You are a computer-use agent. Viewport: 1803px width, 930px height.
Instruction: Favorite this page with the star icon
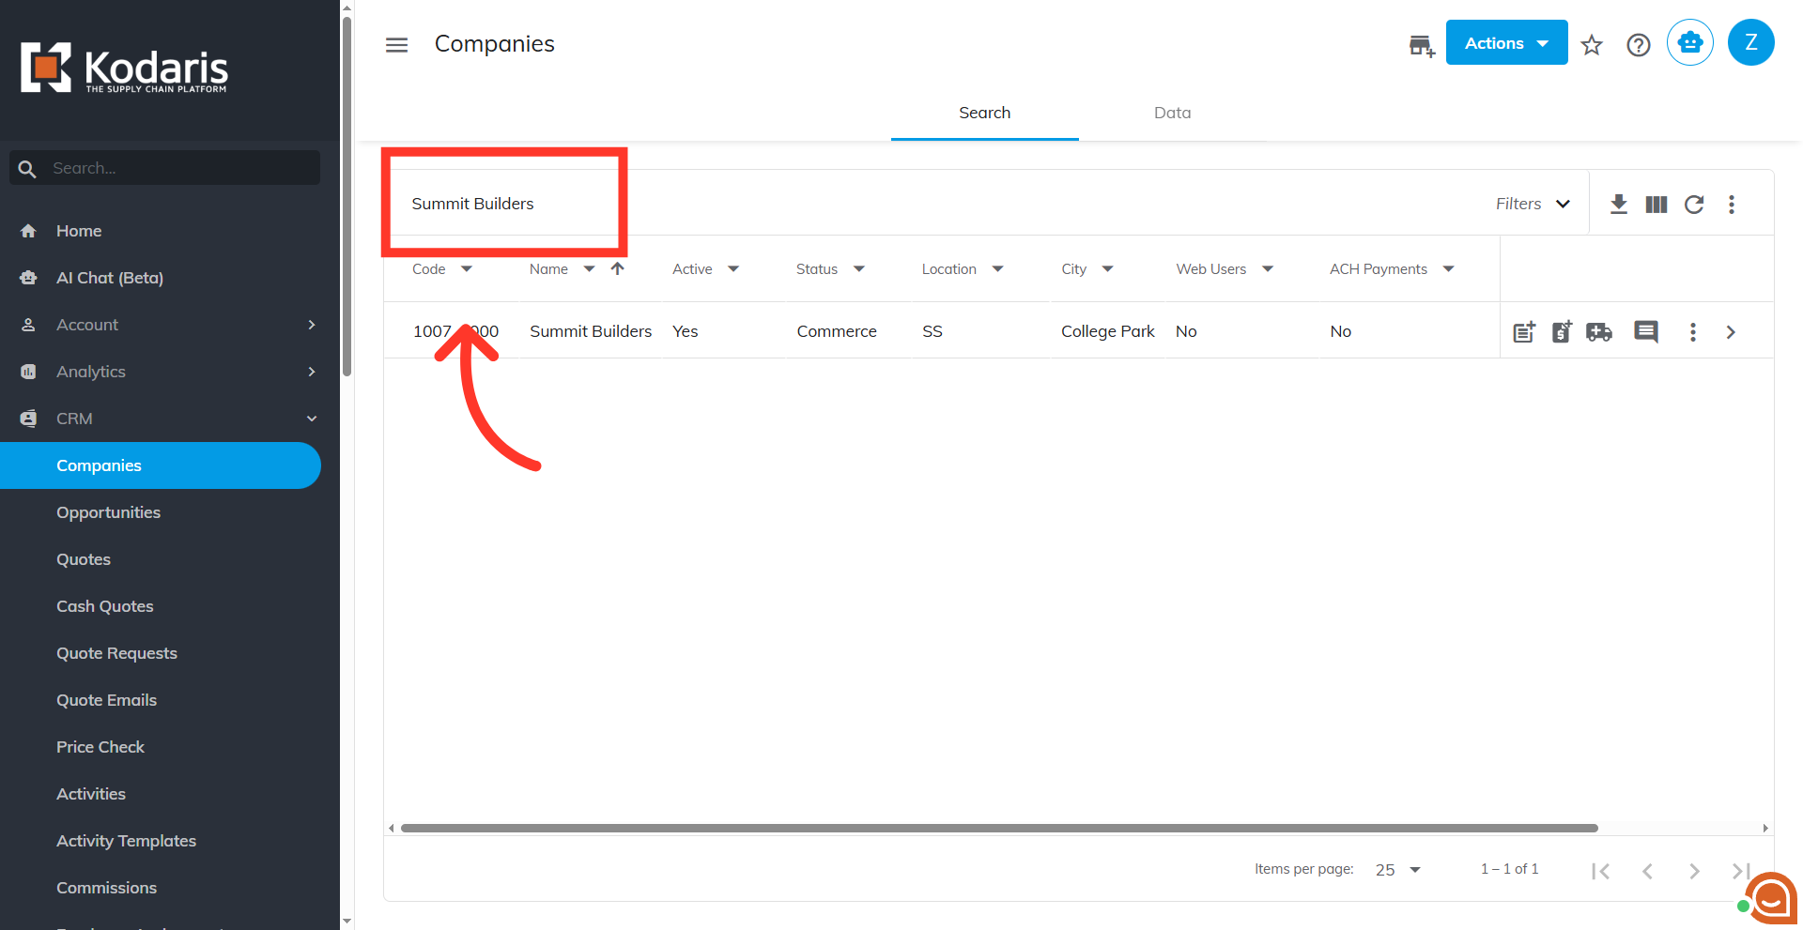click(x=1591, y=44)
